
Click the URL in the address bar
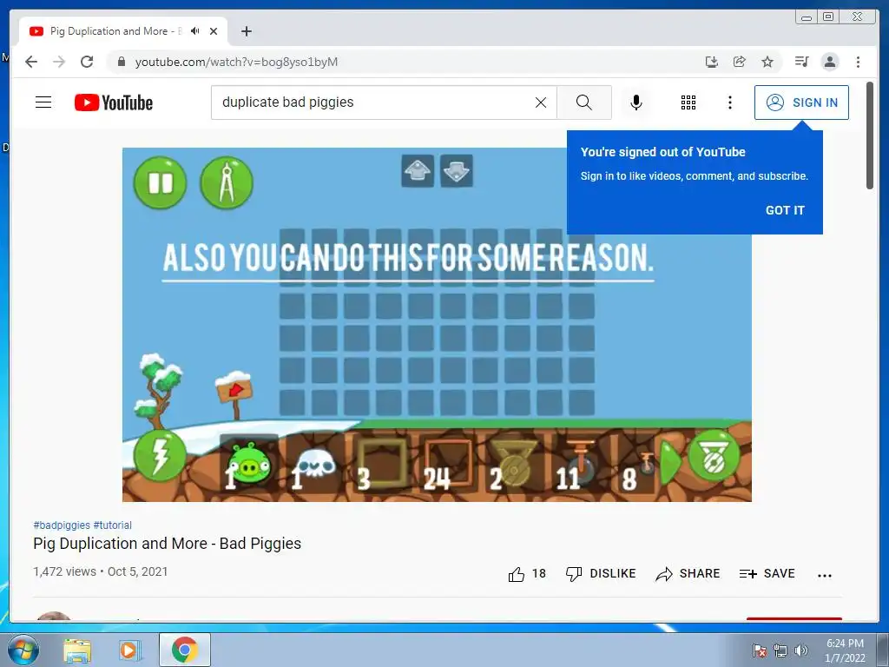click(236, 62)
